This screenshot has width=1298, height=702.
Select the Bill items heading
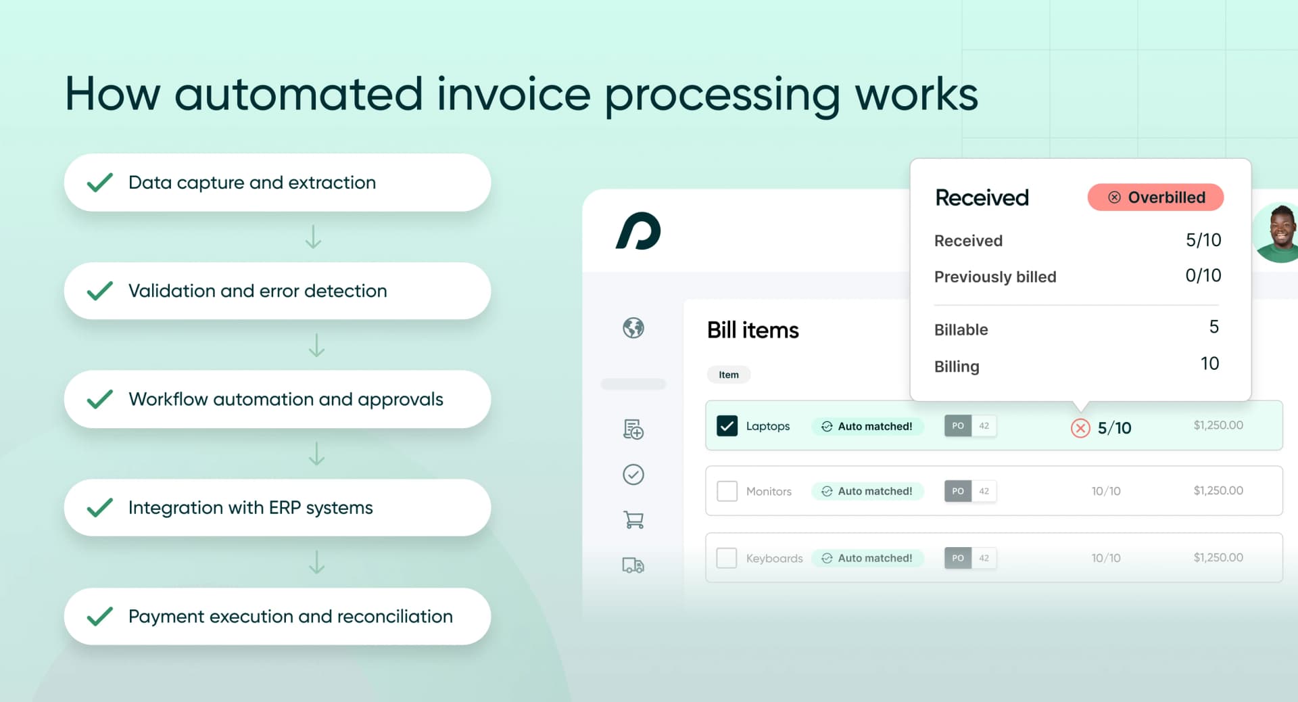(x=752, y=330)
